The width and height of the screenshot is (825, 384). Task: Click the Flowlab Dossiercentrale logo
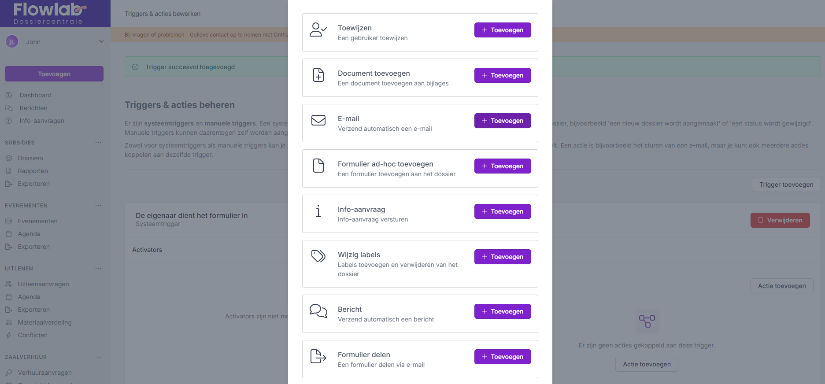(x=49, y=14)
